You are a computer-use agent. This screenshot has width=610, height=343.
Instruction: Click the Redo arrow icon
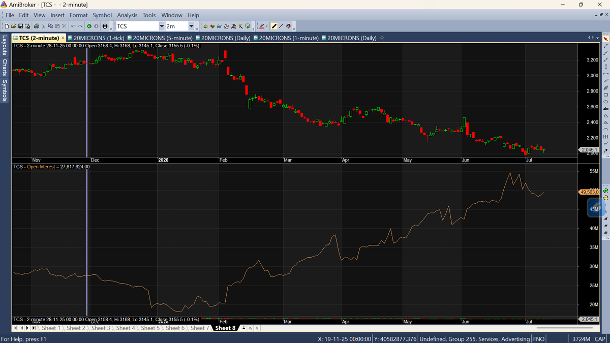pyautogui.click(x=80, y=26)
